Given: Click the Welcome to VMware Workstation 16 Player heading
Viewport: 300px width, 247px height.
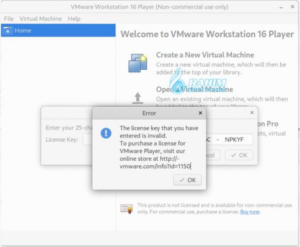Looking at the screenshot, I should [207, 34].
